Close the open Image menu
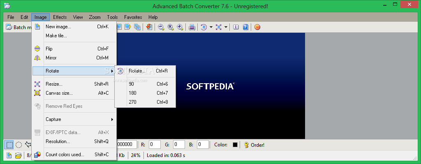The image size is (421, 164). [41, 17]
